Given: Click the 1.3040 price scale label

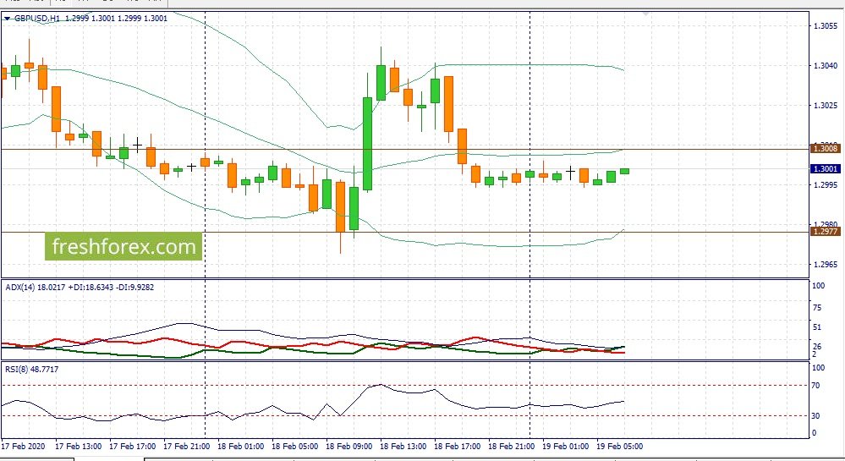Looking at the screenshot, I should (825, 66).
